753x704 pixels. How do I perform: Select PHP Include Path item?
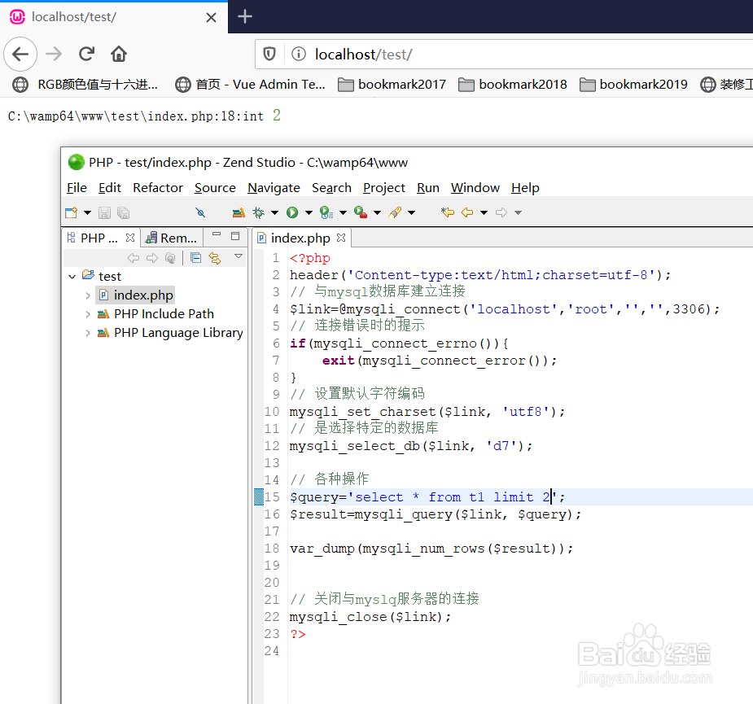(x=156, y=314)
